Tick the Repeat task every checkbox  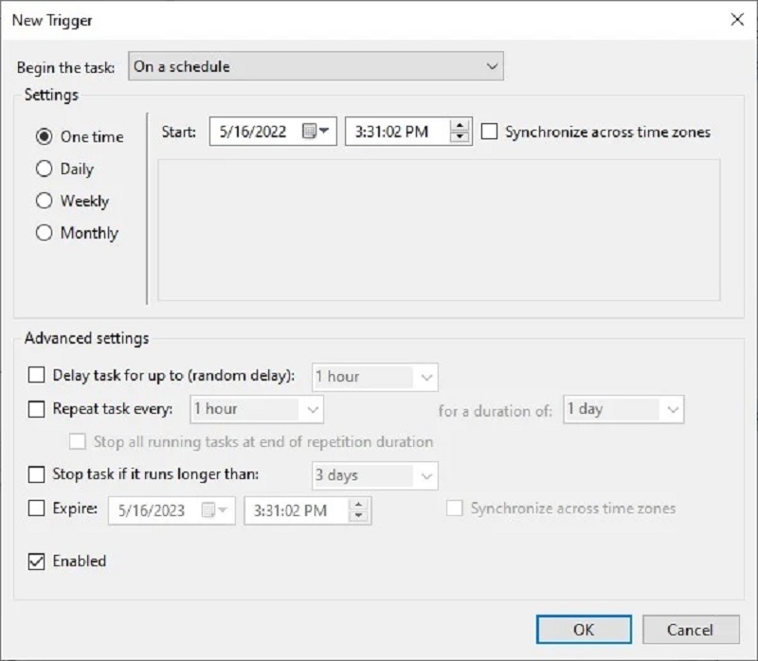coord(37,409)
